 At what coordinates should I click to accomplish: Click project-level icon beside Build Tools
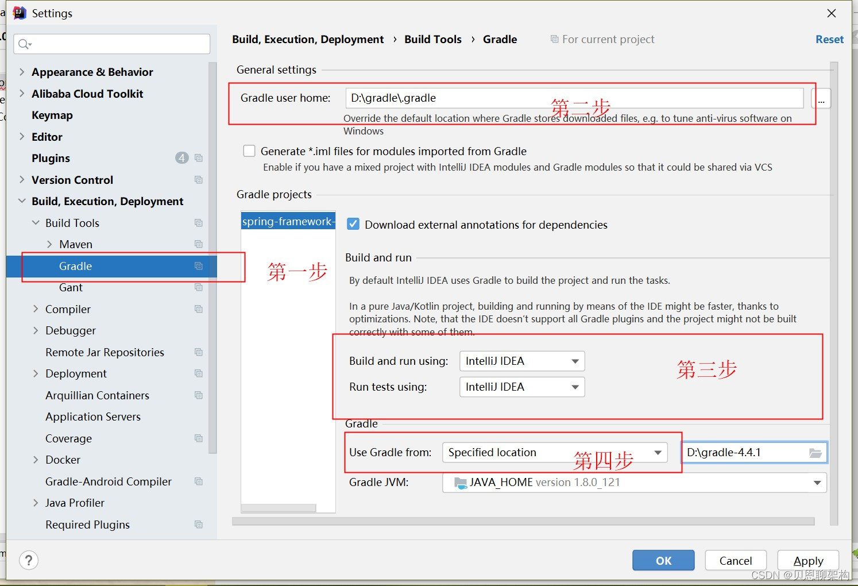[x=199, y=223]
